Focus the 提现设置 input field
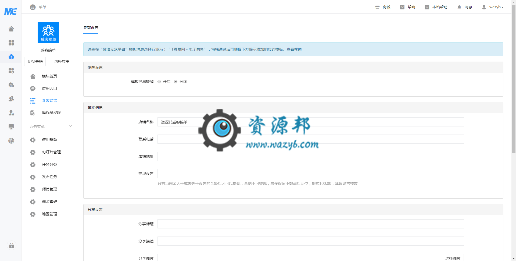The height and width of the screenshot is (261, 516). [311, 174]
